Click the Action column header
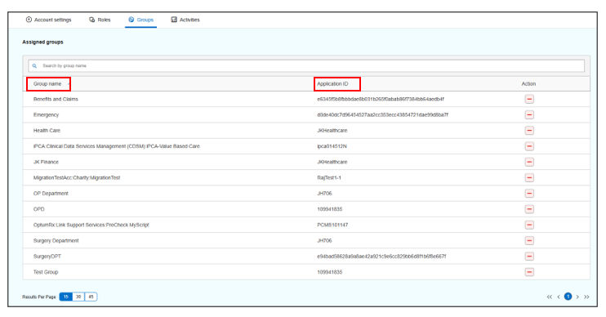The image size is (606, 317). (528, 84)
